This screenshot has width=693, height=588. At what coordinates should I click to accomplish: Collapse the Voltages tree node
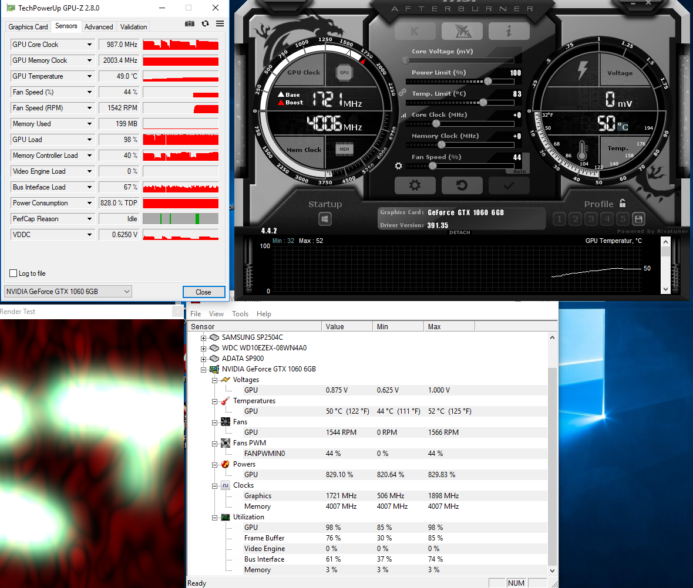click(x=214, y=380)
